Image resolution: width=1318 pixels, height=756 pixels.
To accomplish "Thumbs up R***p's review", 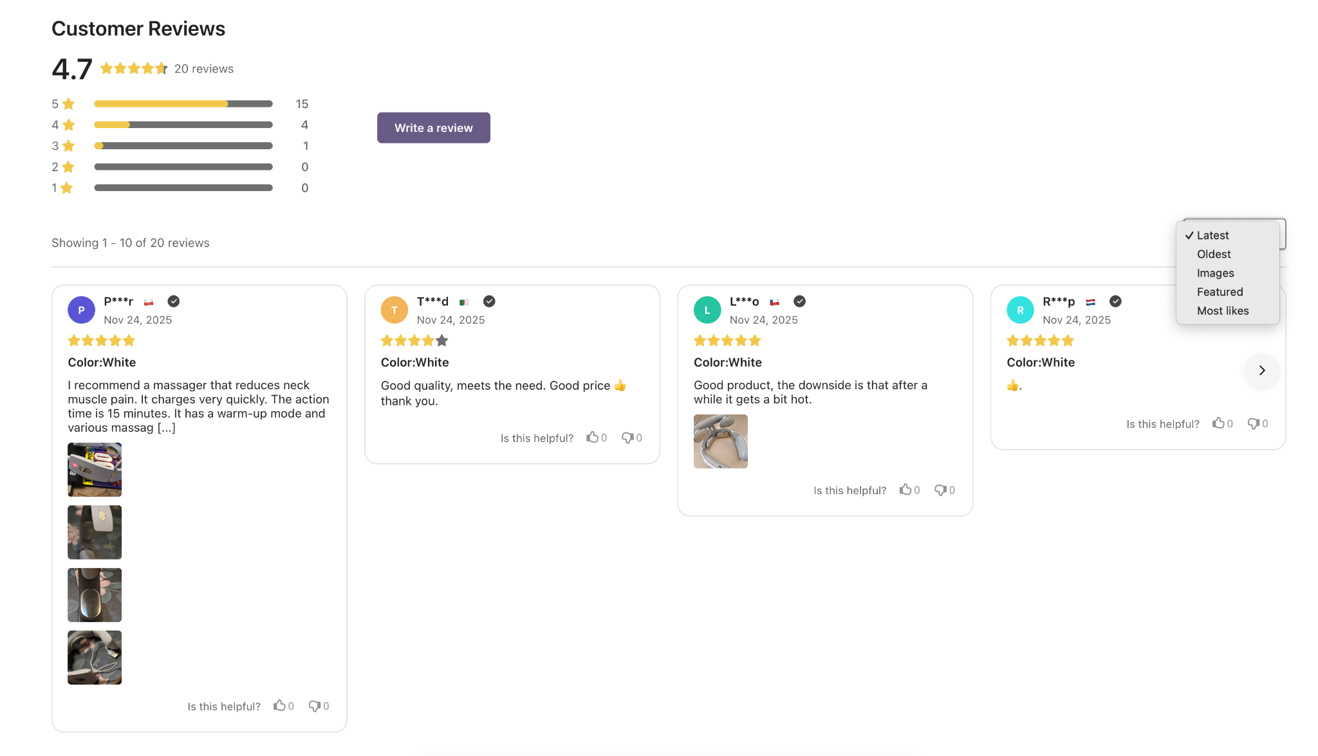I will pyautogui.click(x=1218, y=423).
